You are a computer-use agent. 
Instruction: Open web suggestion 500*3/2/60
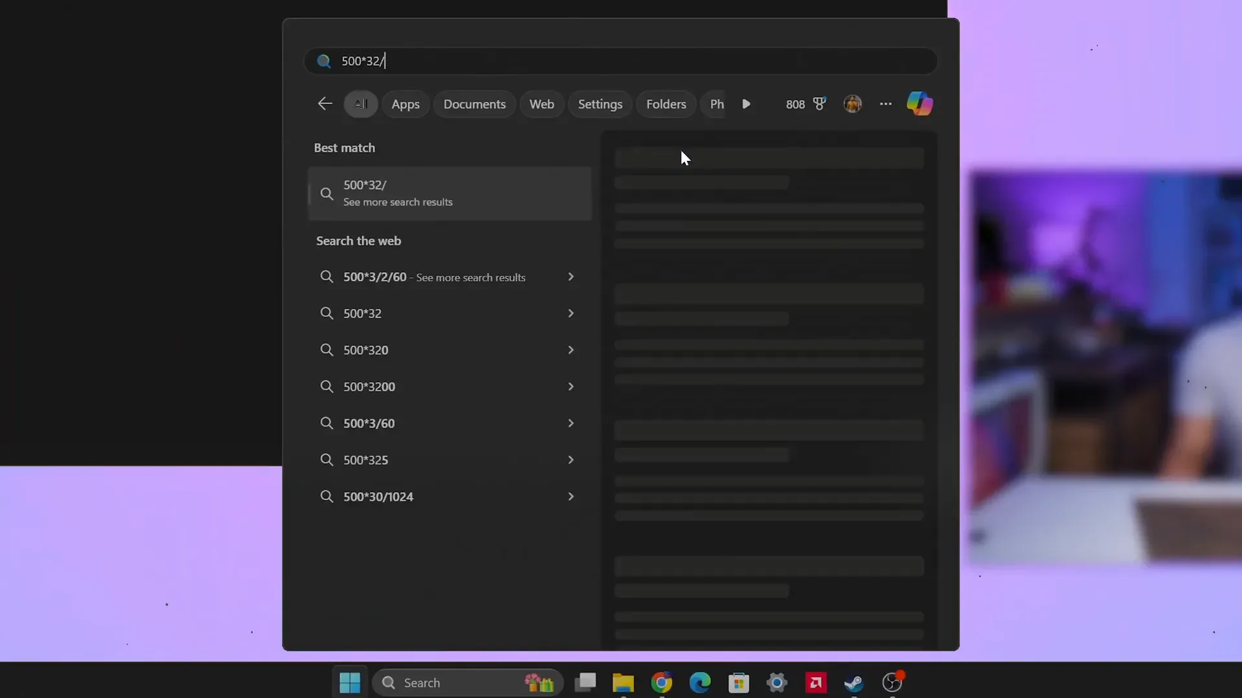450,277
